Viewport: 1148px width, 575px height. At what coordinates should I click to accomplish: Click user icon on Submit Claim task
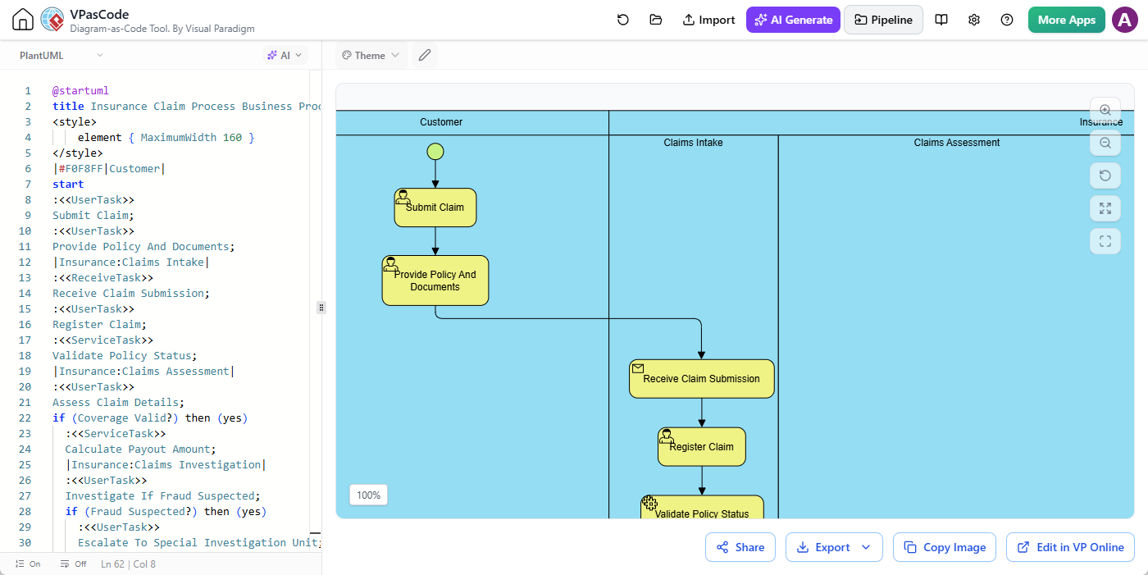(403, 197)
